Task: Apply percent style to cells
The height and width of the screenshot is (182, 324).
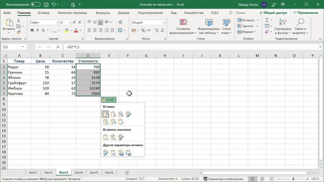Action: tap(143, 30)
